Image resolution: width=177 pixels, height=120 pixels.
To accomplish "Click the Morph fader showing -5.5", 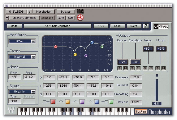I will tap(161, 49).
